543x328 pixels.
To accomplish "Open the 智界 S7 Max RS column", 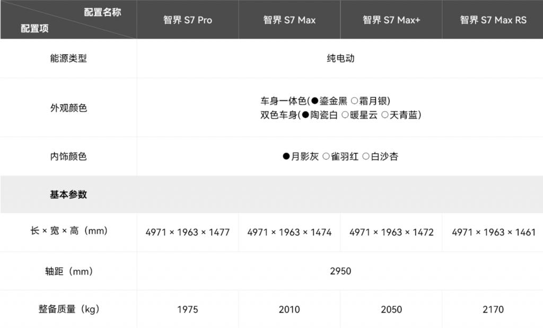I will point(493,20).
